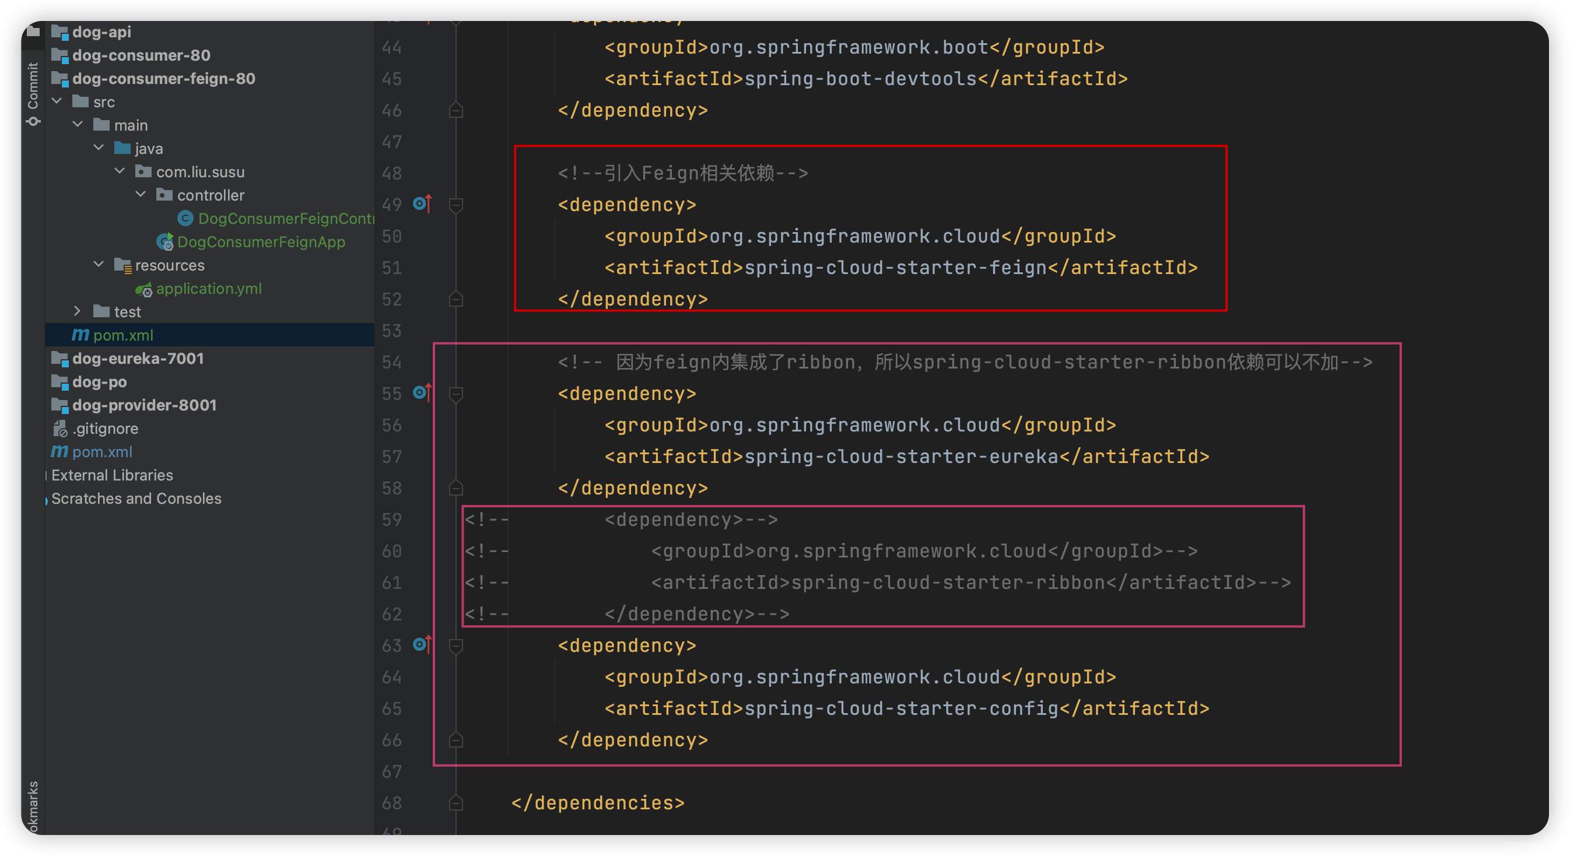Viewport: 1570px width, 856px height.
Task: Click the spring-cloud-starter-feign artifactId text
Action: (895, 268)
